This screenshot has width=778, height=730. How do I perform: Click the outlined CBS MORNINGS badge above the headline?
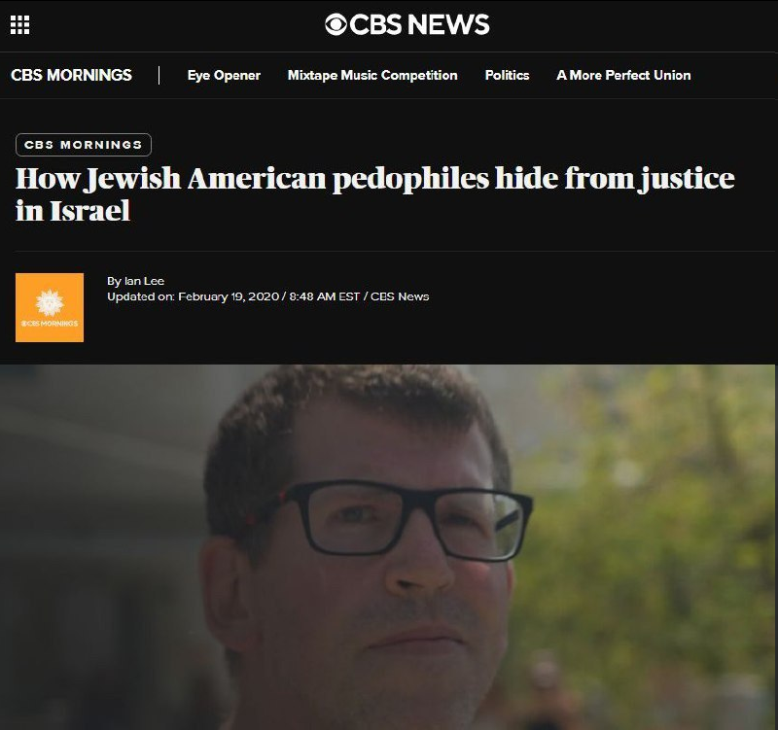click(84, 145)
